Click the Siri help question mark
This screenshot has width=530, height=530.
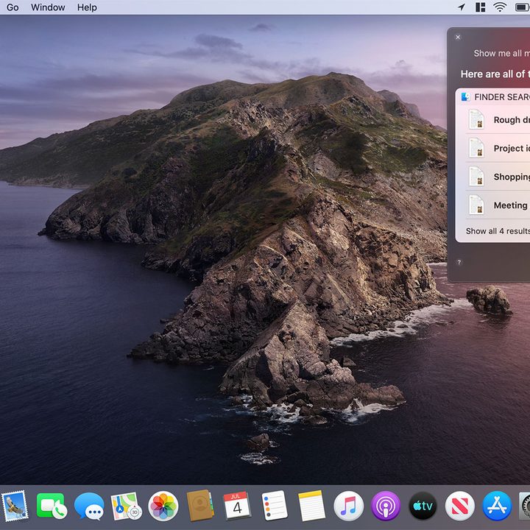459,262
